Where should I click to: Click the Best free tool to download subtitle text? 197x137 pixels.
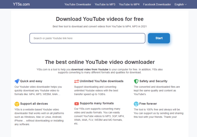[100, 26]
